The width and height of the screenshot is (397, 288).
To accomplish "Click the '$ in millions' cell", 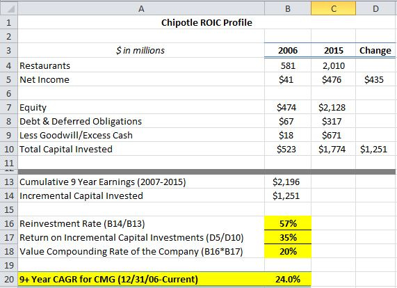I will point(140,50).
